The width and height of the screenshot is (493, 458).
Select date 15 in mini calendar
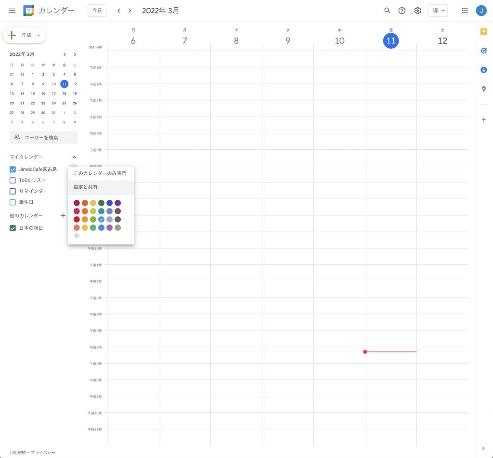[33, 93]
